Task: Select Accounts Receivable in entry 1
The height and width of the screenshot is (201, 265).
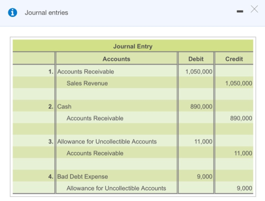Action: [x=86, y=72]
